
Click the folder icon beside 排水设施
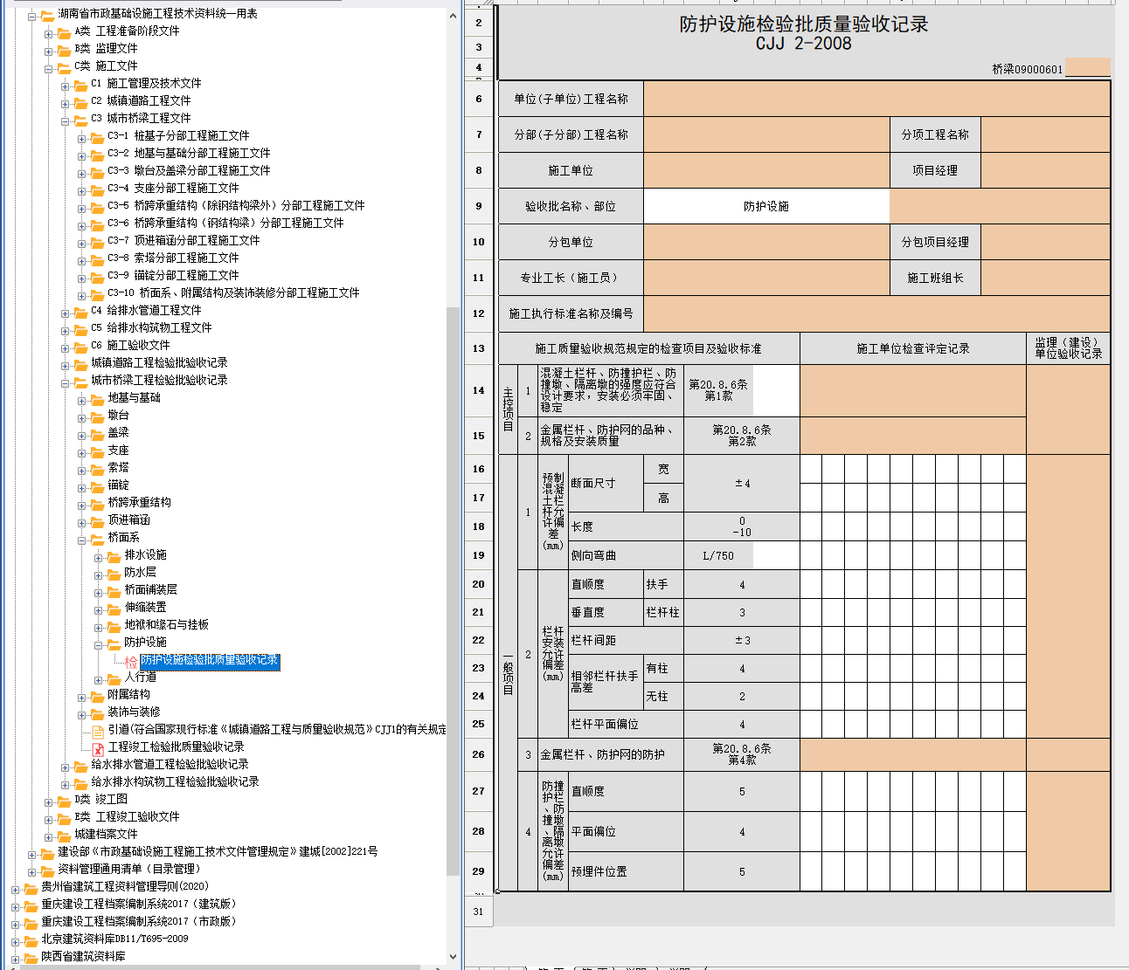[114, 556]
